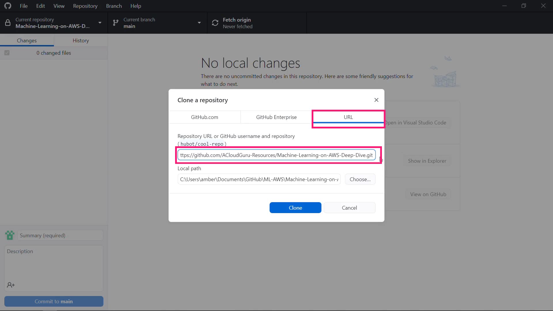The image size is (553, 311).
Task: Open the Branch menu
Action: tap(114, 6)
